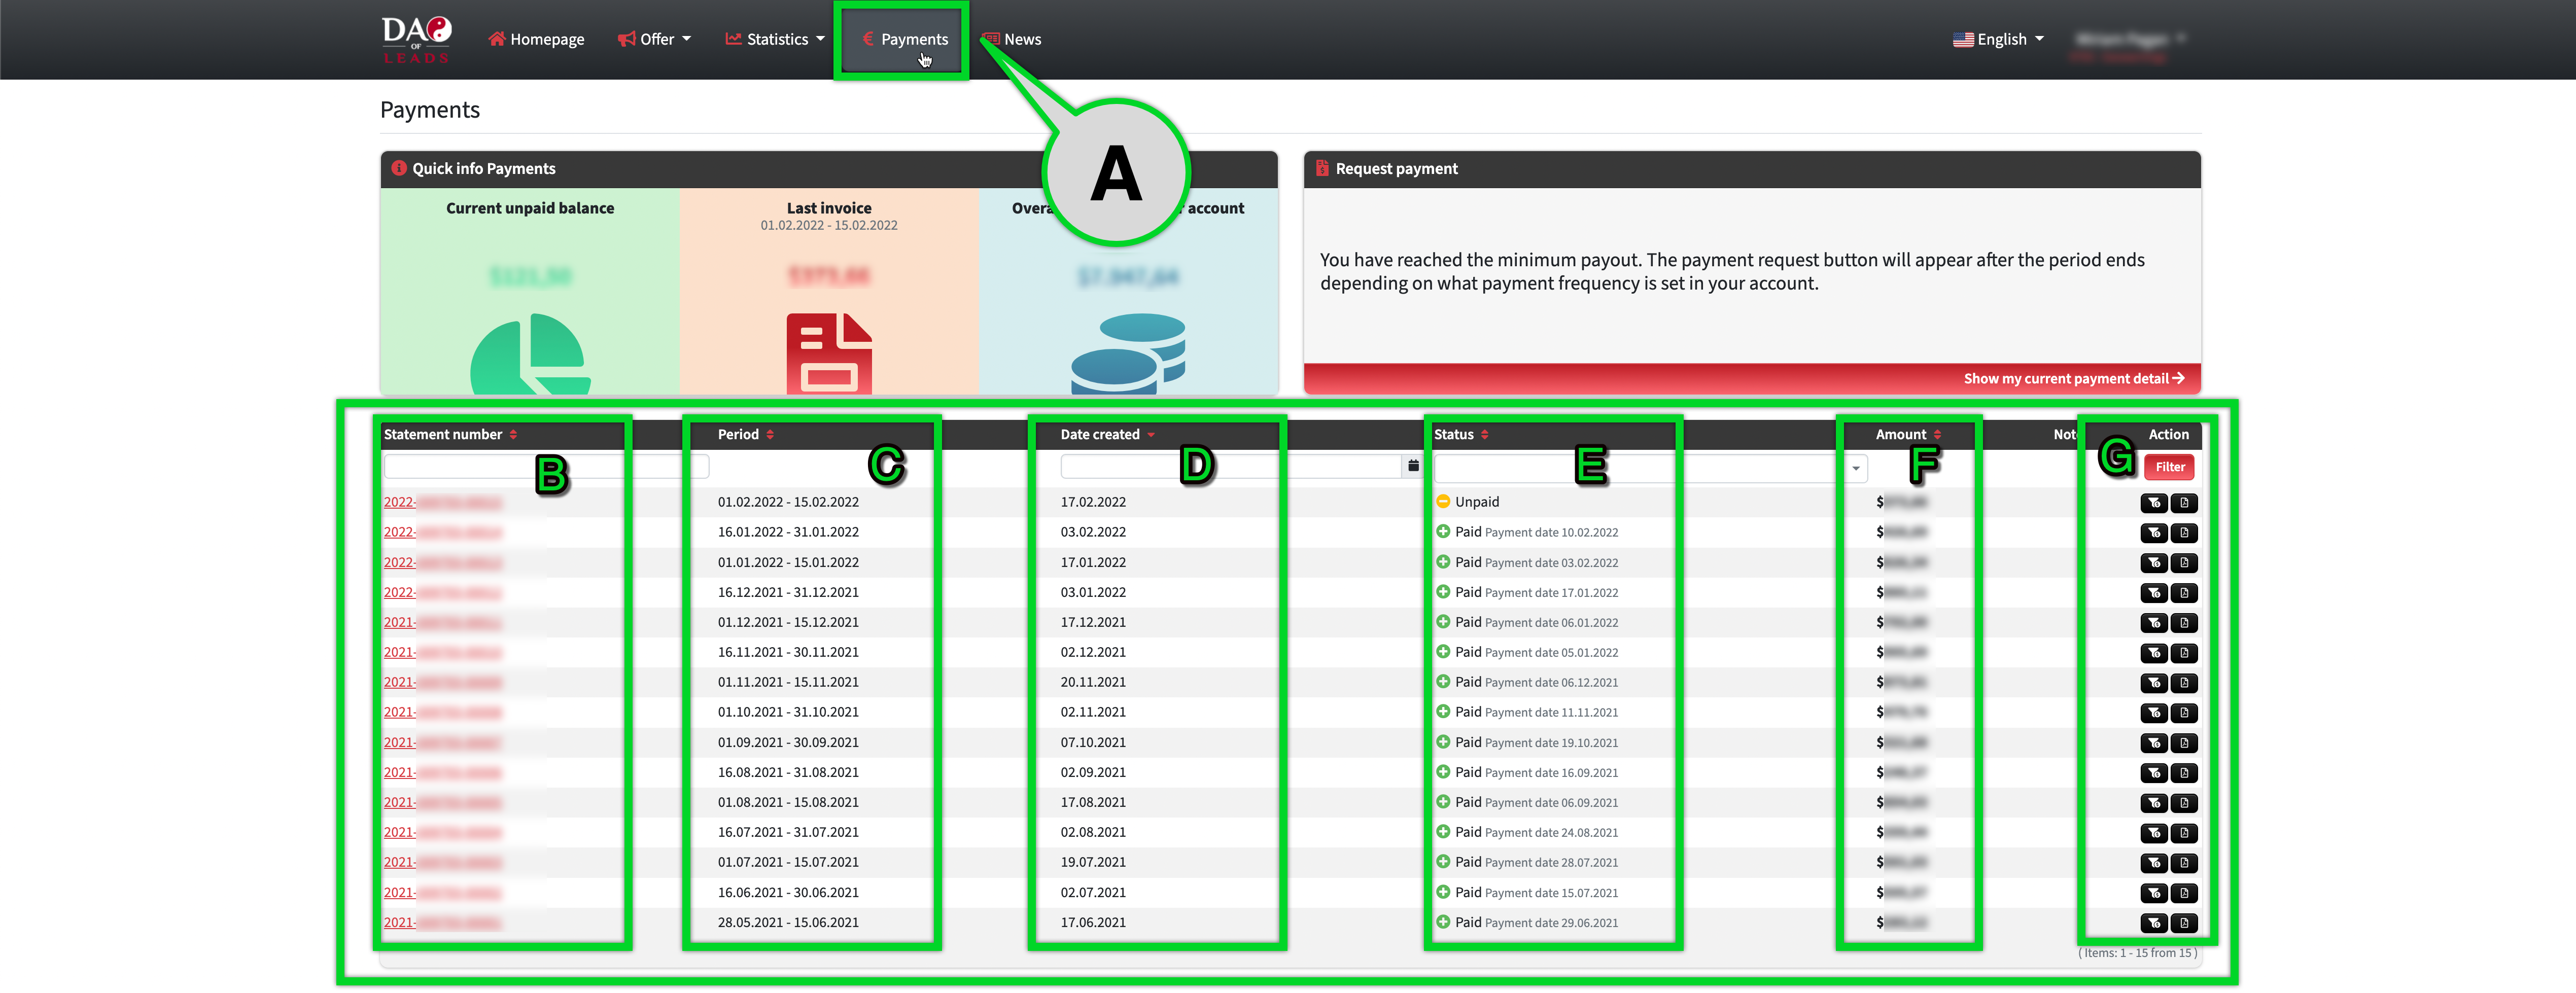Click PDF icon in the last table row
This screenshot has width=2576, height=993.
pos(2184,923)
